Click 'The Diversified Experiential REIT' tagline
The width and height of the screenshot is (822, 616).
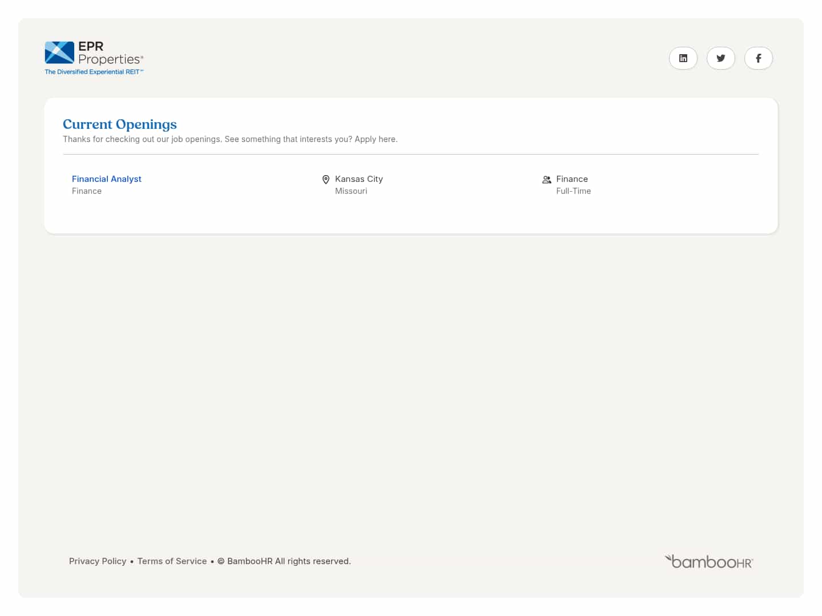click(94, 72)
